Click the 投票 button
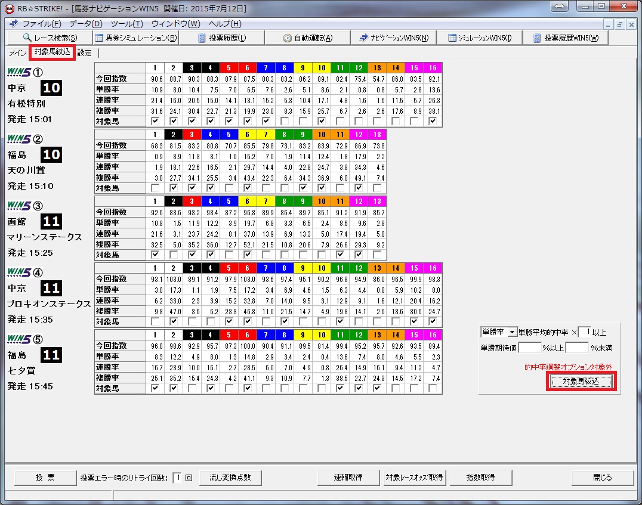Image resolution: width=642 pixels, height=505 pixels. pyautogui.click(x=45, y=478)
